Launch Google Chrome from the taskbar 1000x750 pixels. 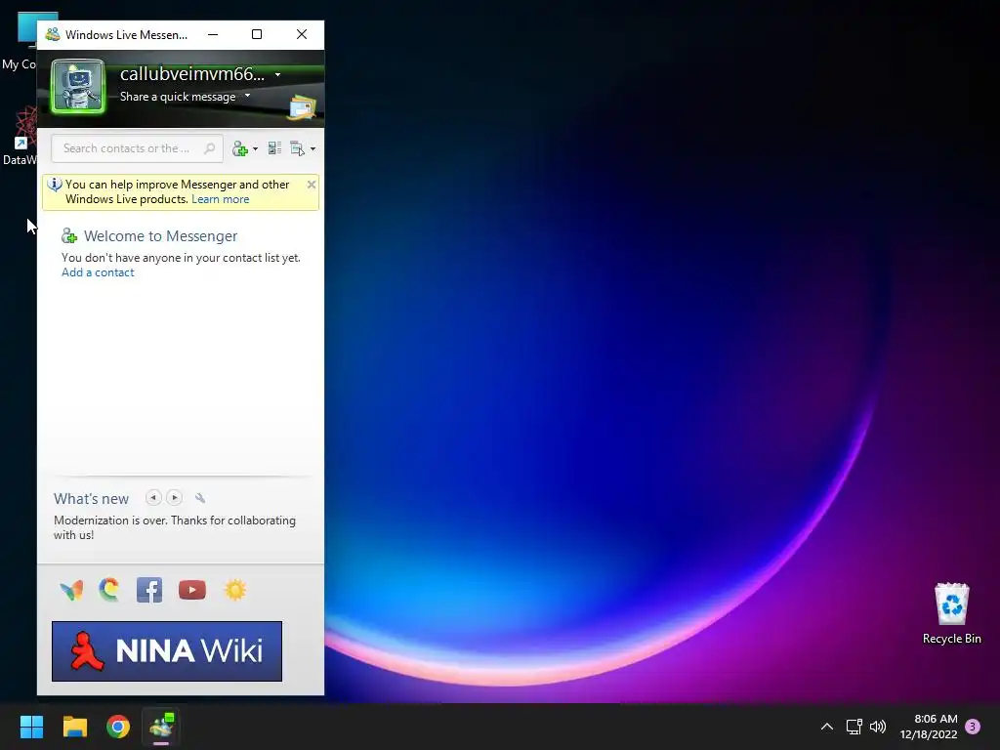118,727
